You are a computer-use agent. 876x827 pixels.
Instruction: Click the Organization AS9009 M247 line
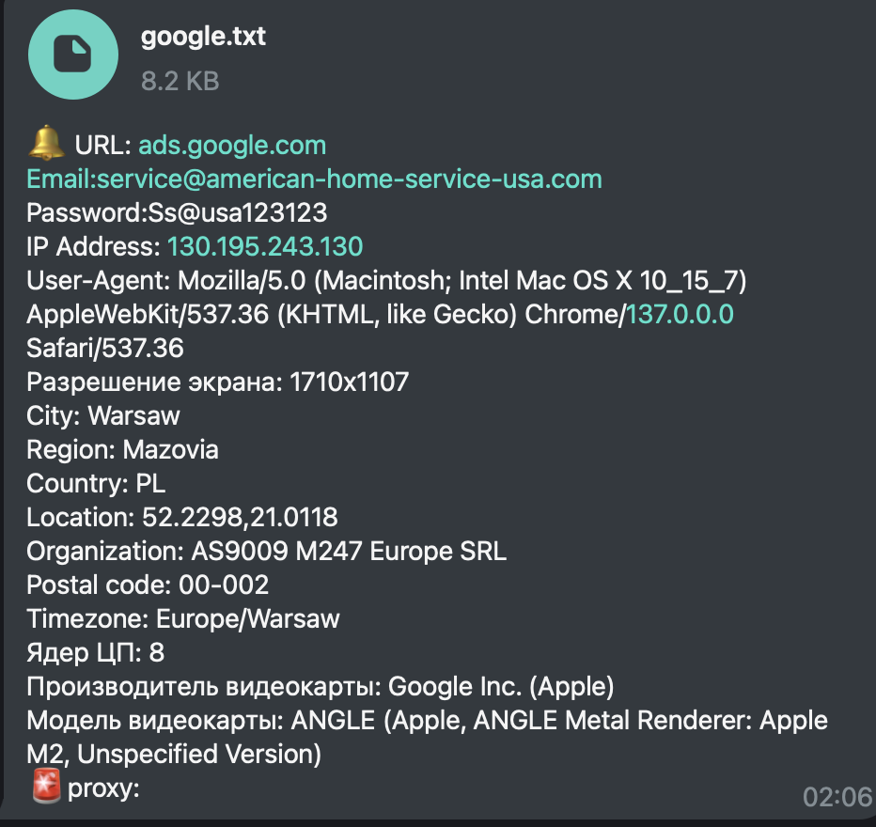coord(266,551)
